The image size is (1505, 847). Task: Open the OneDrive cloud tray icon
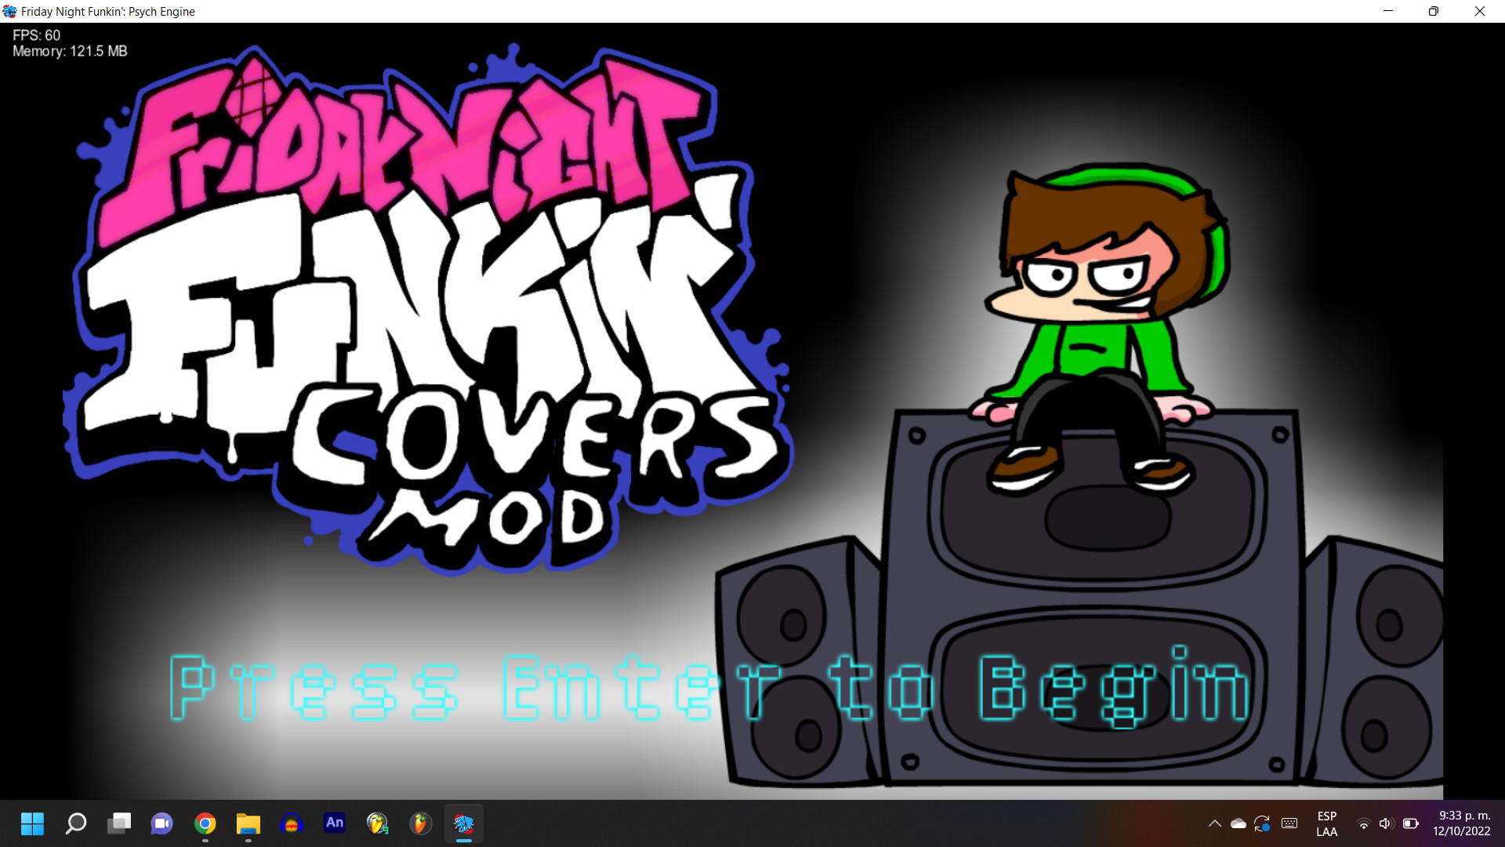pyautogui.click(x=1238, y=823)
